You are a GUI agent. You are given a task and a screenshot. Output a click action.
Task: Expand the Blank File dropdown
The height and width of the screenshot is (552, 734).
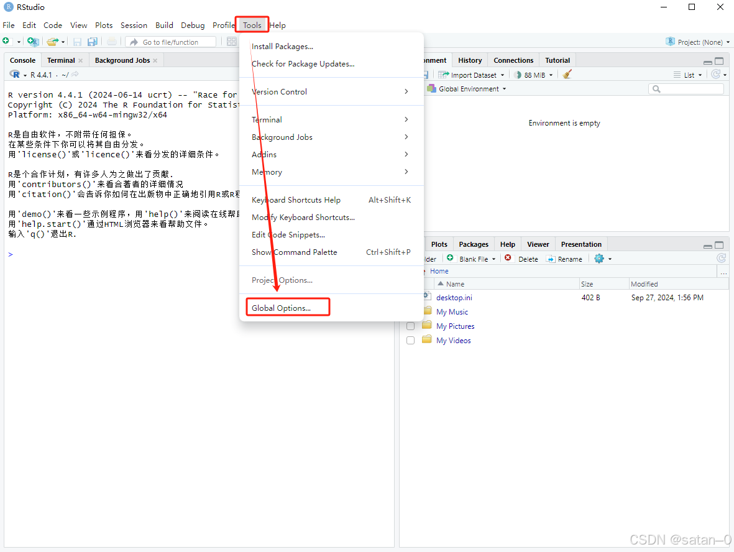(x=493, y=259)
